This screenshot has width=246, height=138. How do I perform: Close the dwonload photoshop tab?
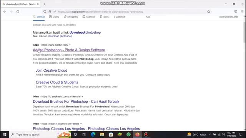[x=38, y=4]
